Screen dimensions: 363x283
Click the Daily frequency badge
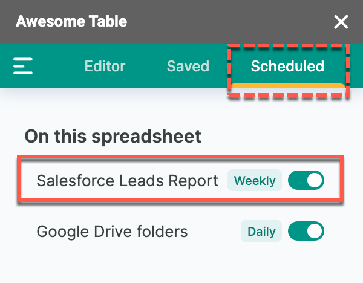coord(261,231)
